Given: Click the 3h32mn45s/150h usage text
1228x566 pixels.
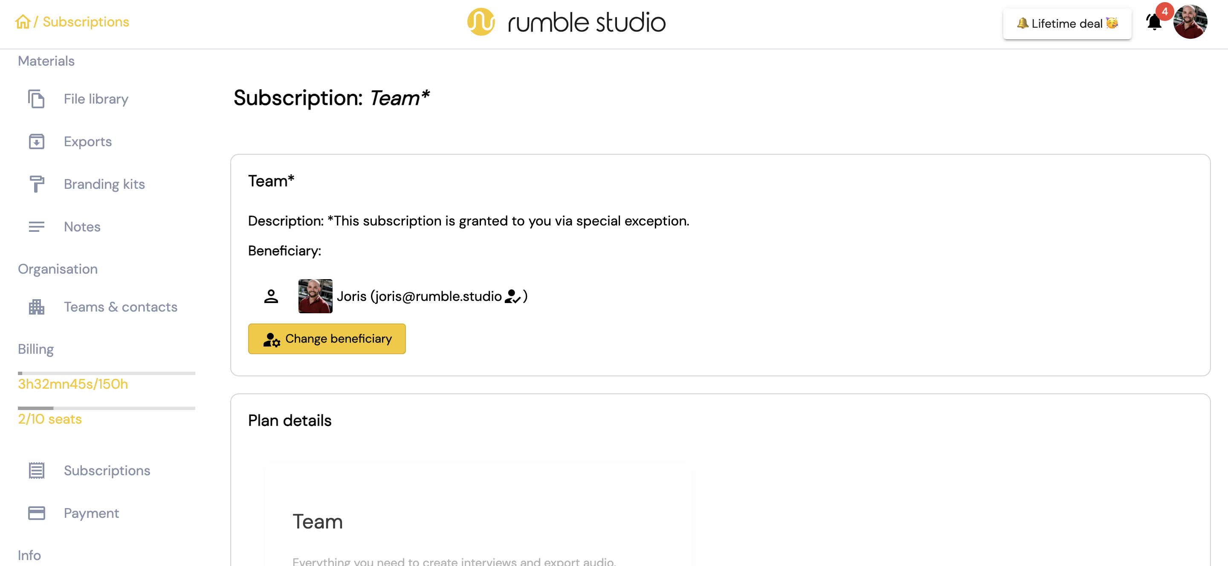Looking at the screenshot, I should [x=73, y=384].
